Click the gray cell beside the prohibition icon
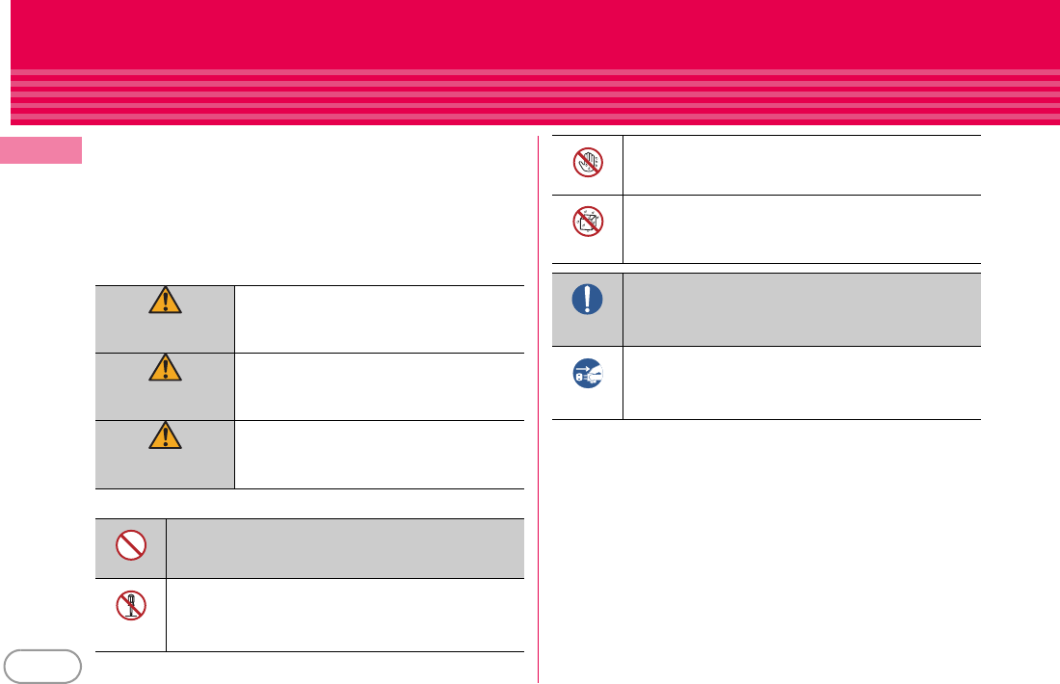 (x=345, y=548)
